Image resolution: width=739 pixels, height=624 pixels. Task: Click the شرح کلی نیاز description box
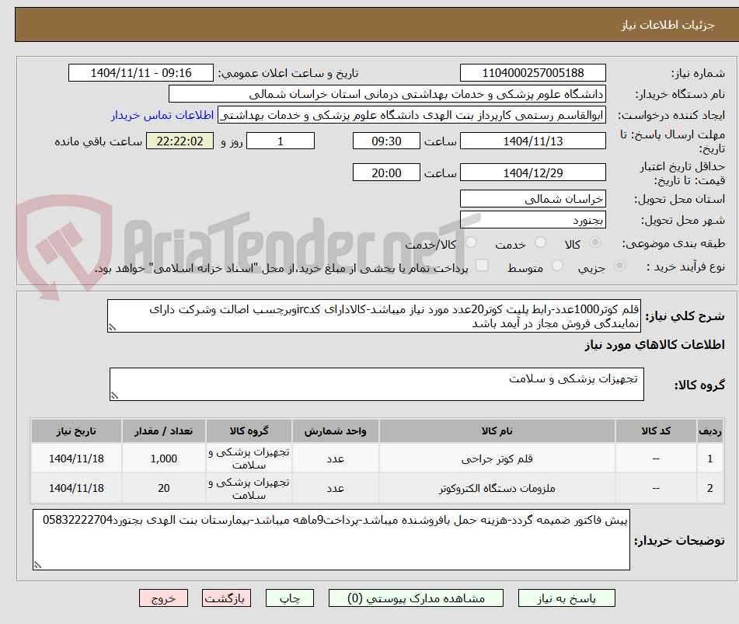tap(374, 315)
